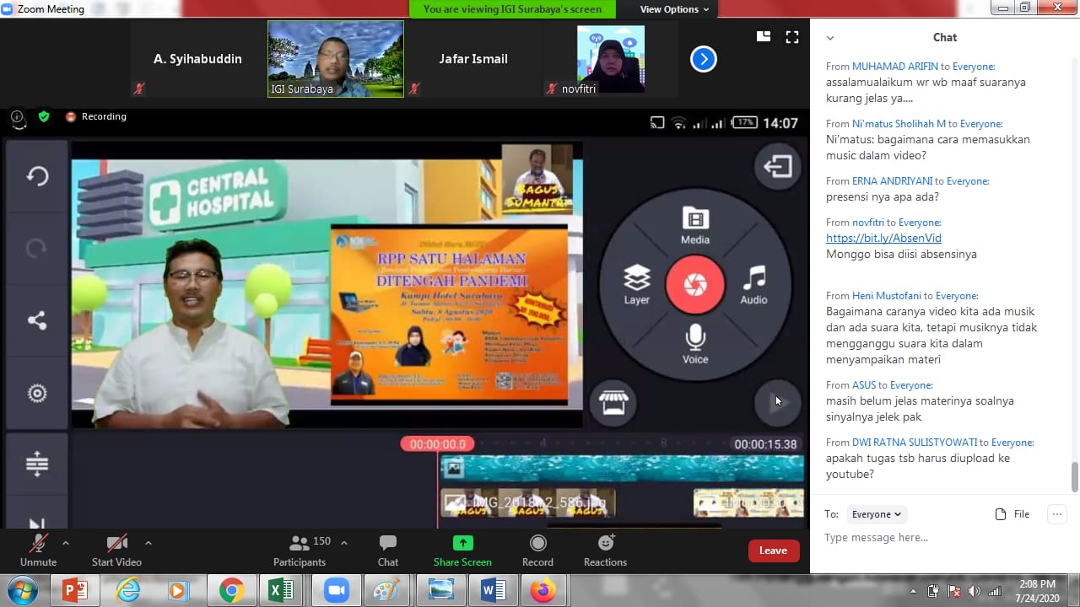This screenshot has height=607, width=1080.
Task: Unmute the microphone in Zoom
Action: (38, 550)
